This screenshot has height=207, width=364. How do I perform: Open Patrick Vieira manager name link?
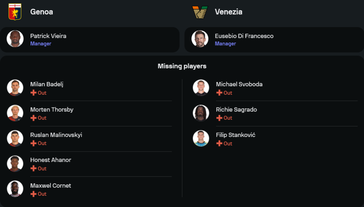pyautogui.click(x=48, y=36)
